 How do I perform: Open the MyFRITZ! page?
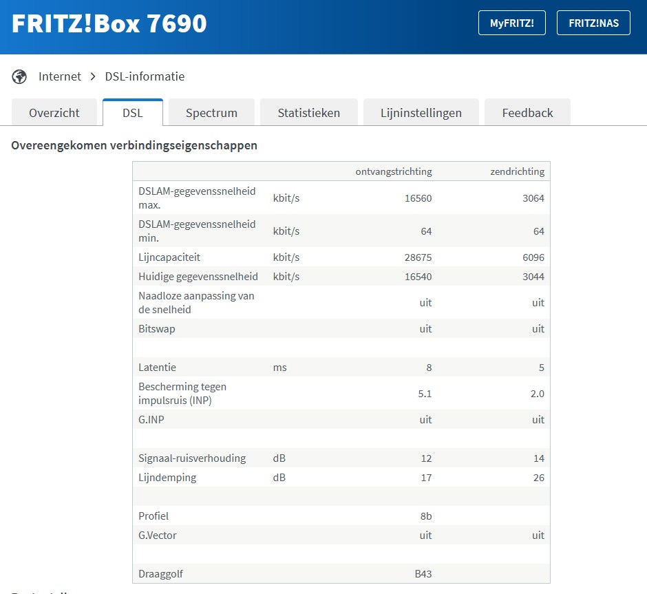(x=511, y=23)
